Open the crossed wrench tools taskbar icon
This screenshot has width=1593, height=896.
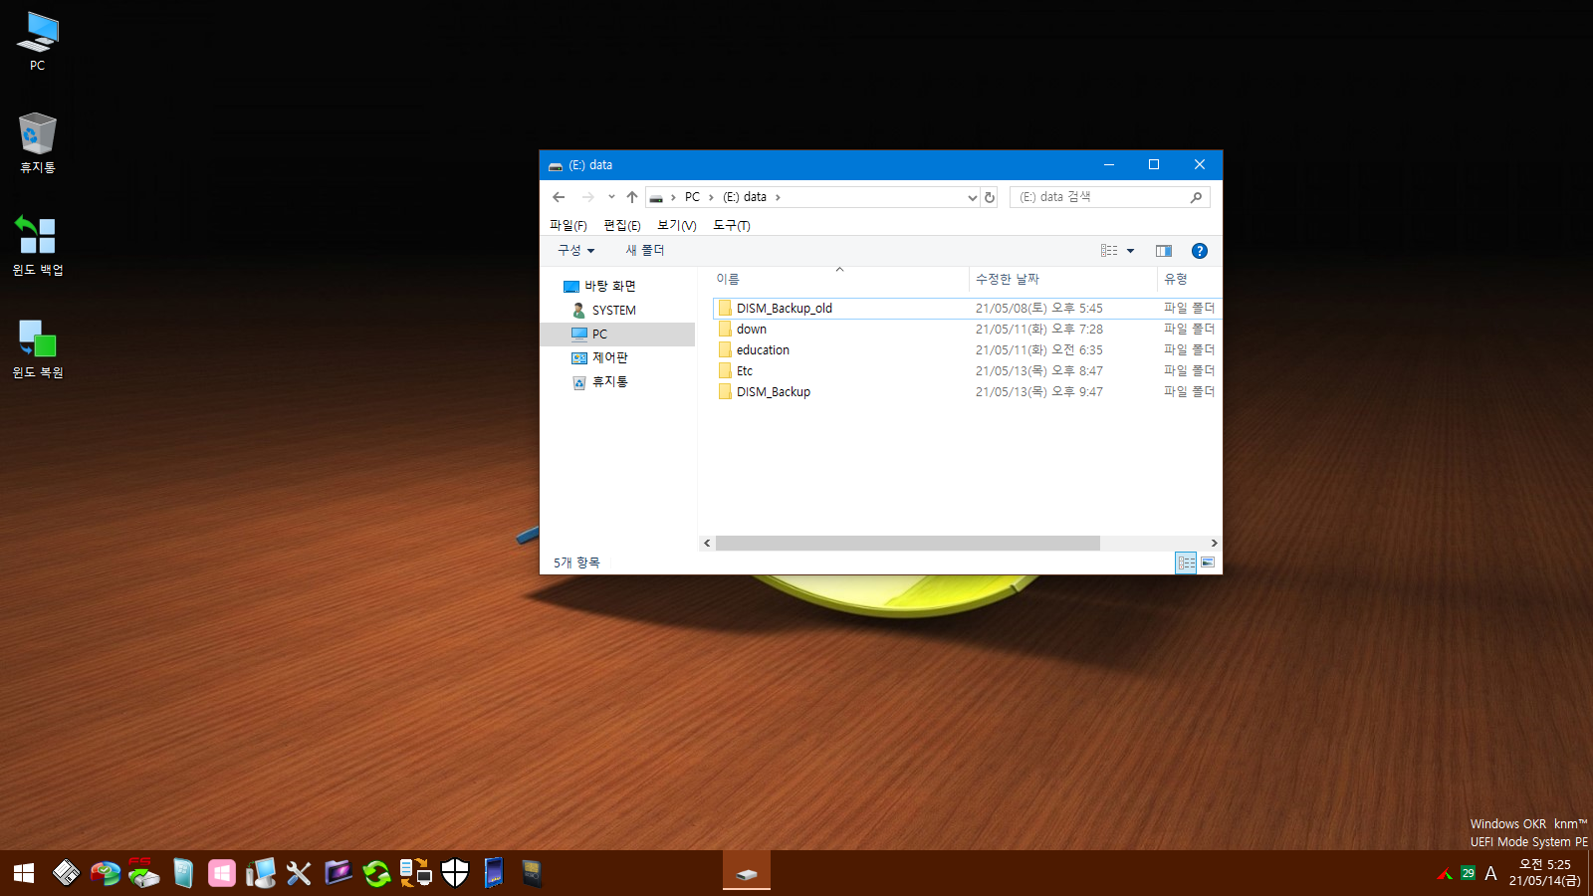299,873
